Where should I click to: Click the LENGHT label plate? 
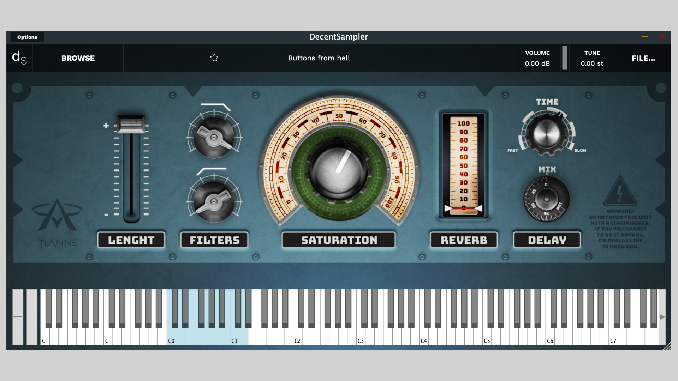[131, 240]
